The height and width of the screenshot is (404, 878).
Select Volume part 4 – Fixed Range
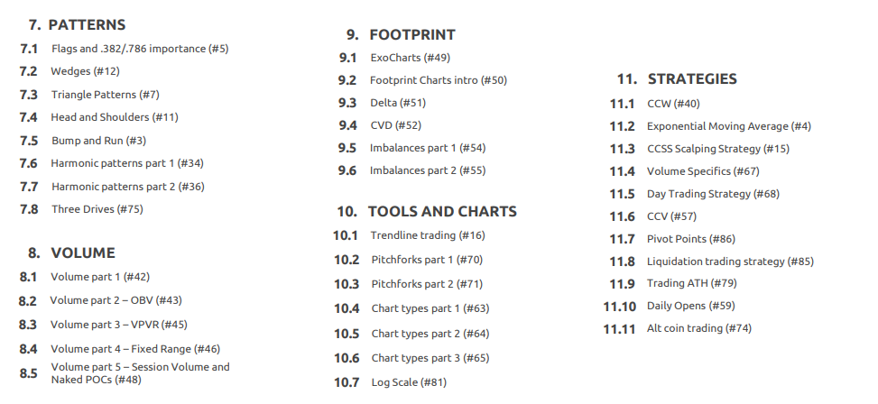click(x=135, y=349)
